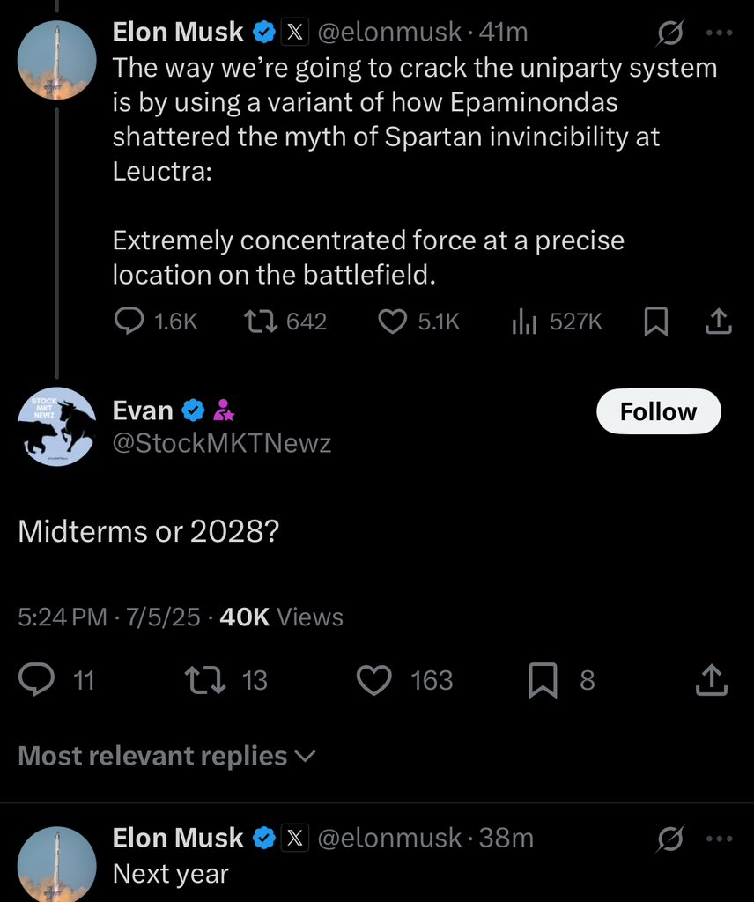The height and width of the screenshot is (902, 754).
Task: Tap Grok icon on Next year reply
Action: [x=670, y=839]
